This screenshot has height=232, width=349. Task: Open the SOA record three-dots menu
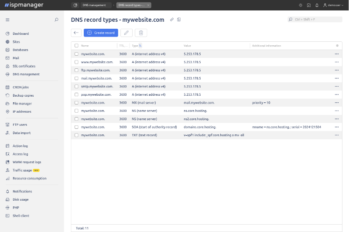tap(337, 127)
